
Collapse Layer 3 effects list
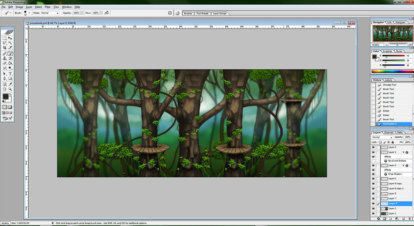(403, 152)
